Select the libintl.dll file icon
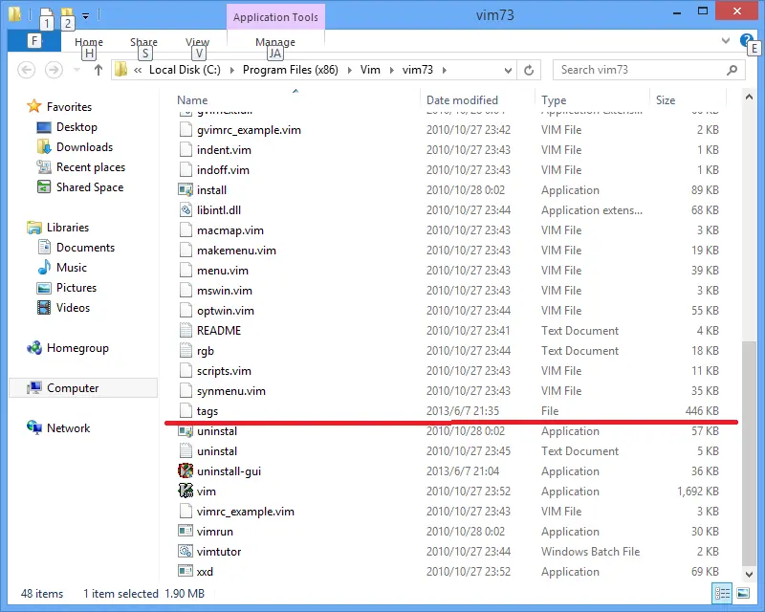 coord(186,209)
